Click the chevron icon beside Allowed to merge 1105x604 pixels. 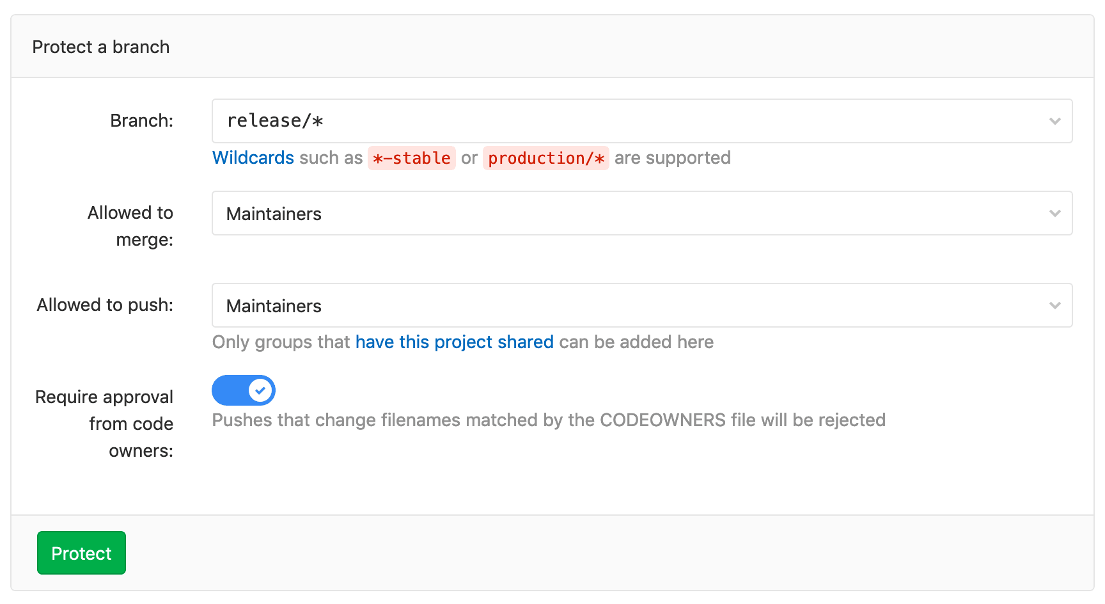pyautogui.click(x=1055, y=213)
